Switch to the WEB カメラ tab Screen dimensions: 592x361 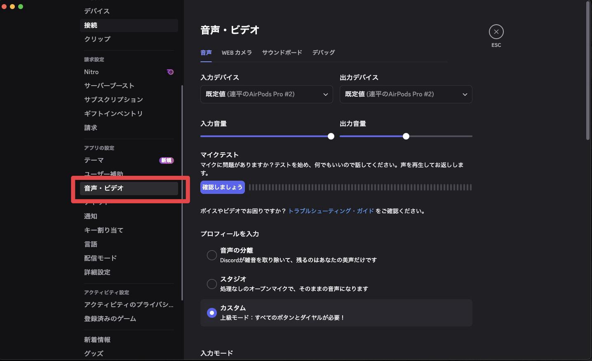237,53
